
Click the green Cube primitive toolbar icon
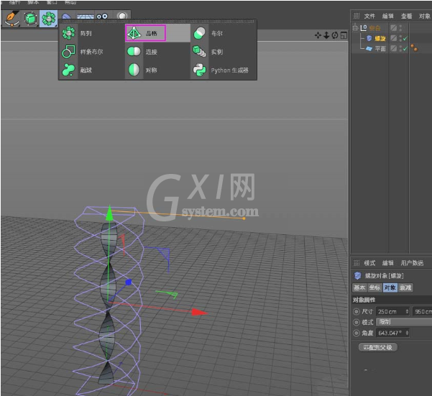(30, 19)
